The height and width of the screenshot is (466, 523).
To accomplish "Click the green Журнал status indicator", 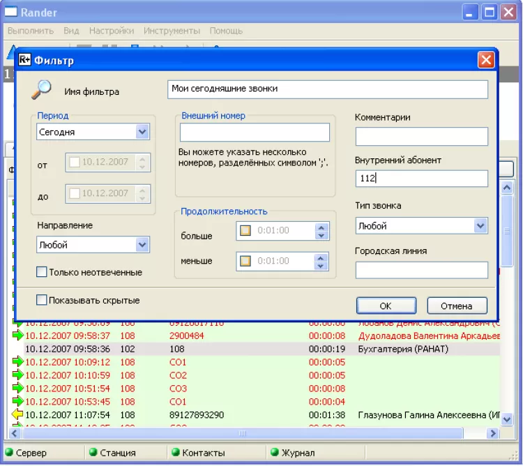I will [x=275, y=452].
